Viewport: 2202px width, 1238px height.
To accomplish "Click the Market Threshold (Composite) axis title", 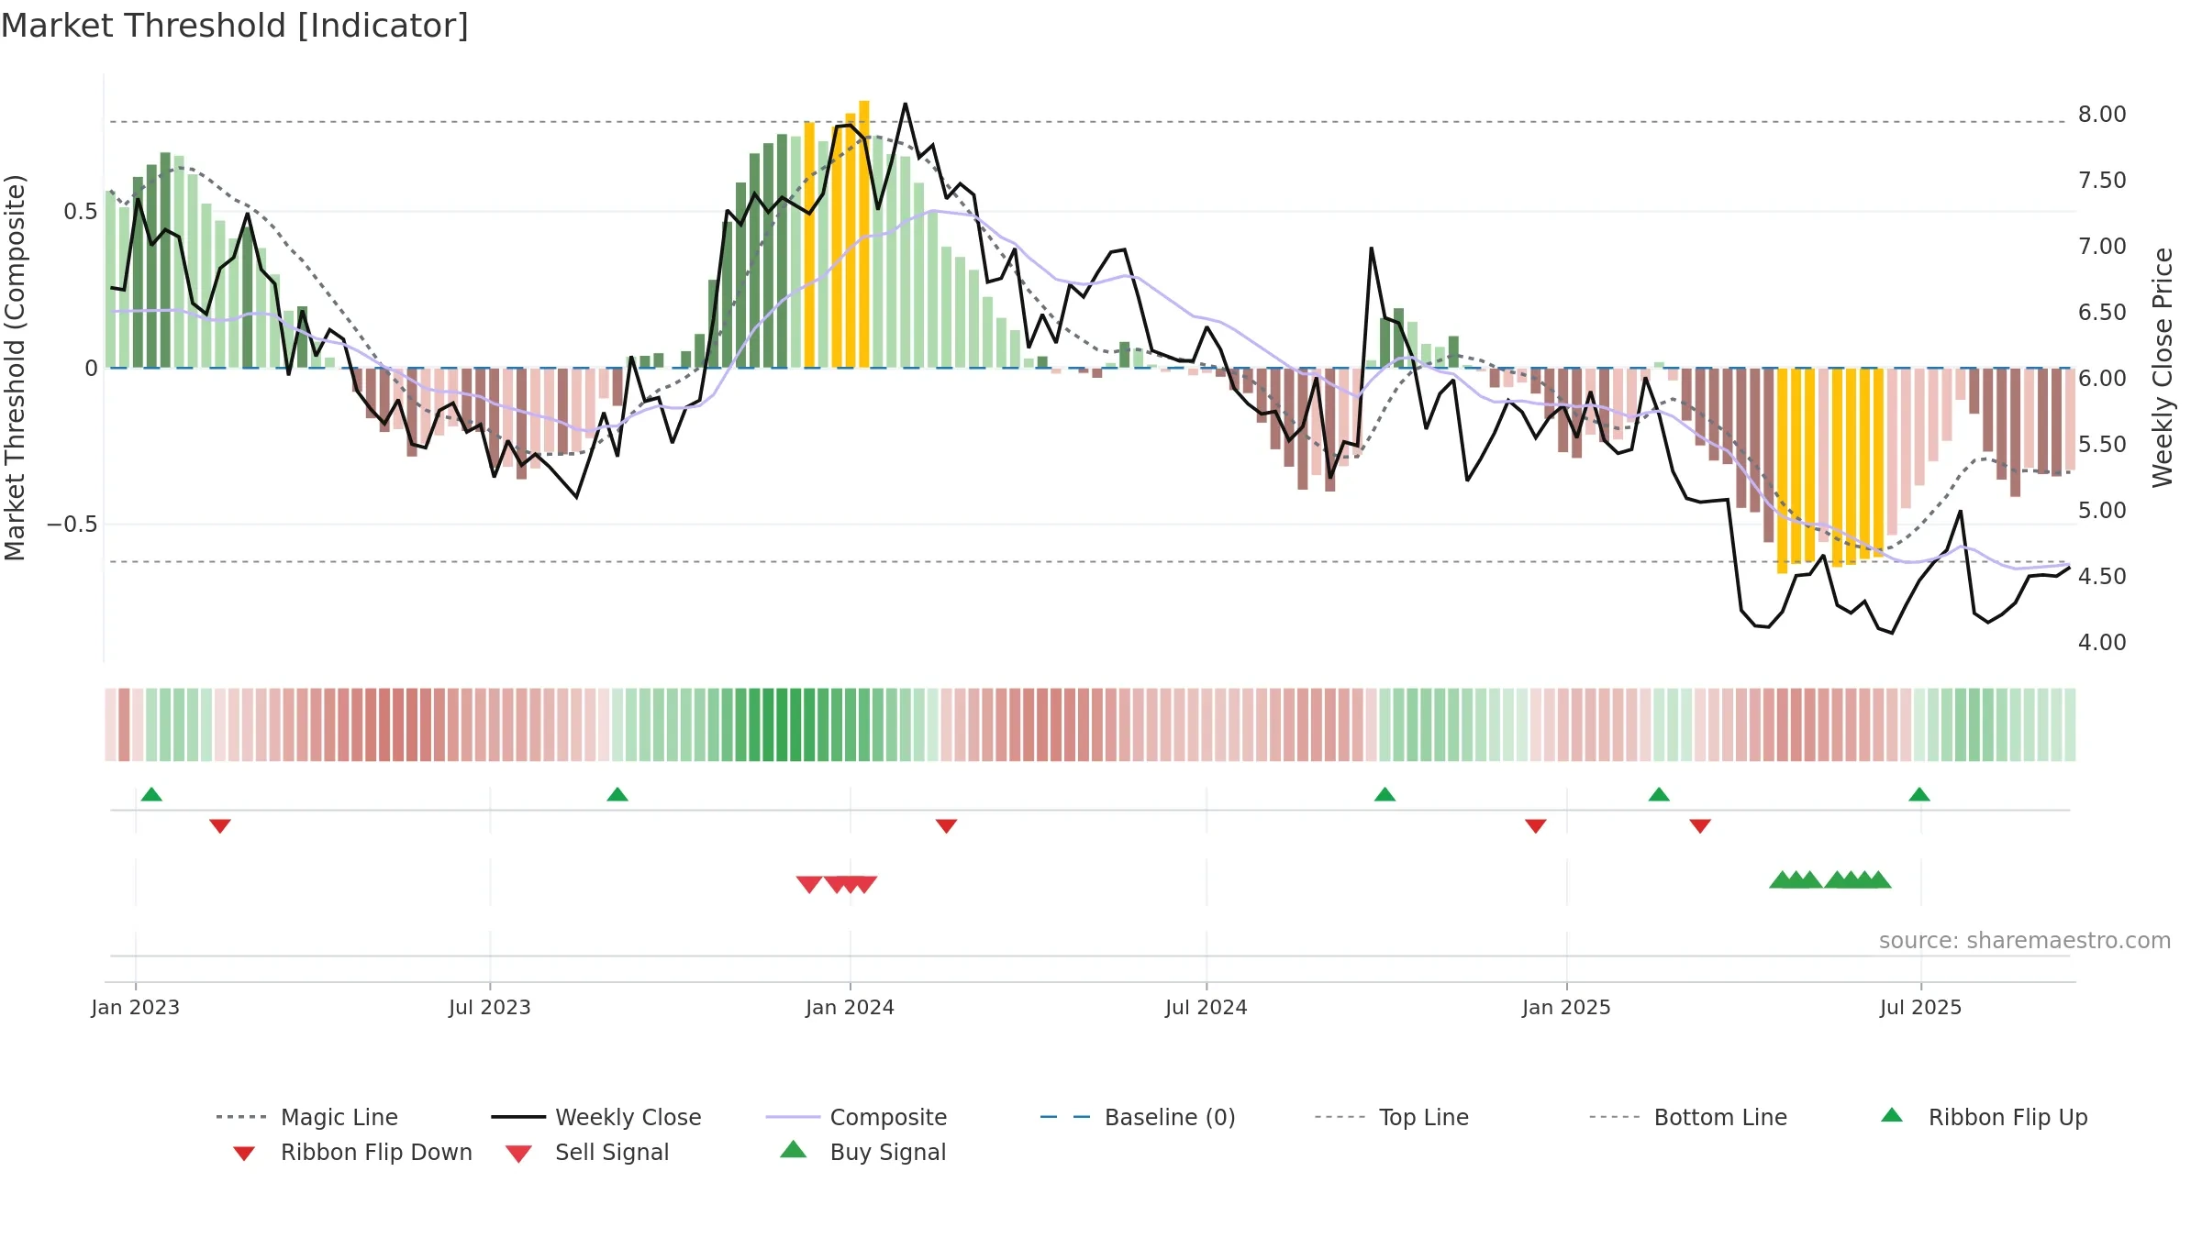I will tap(15, 368).
